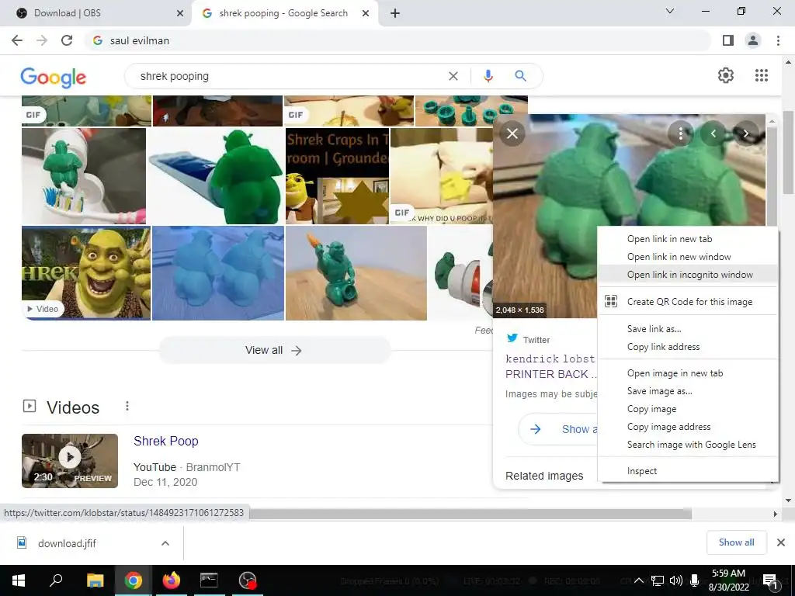Reload the page with the refresh icon

click(67, 40)
